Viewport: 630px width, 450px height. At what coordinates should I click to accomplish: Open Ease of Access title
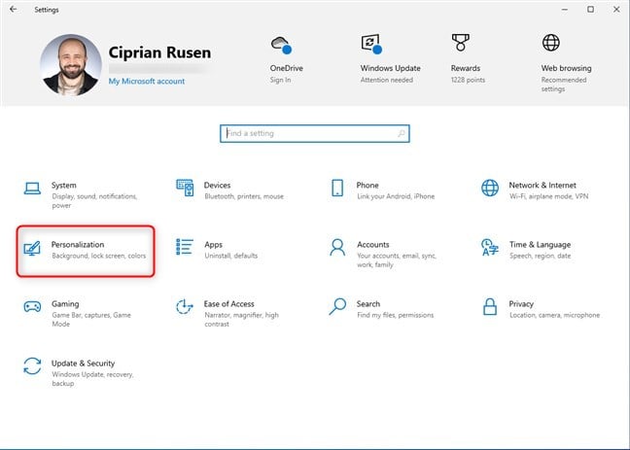(229, 304)
